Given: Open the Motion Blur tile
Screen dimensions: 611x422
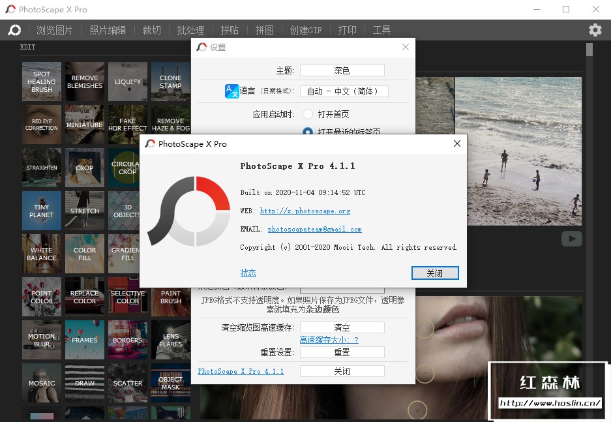Looking at the screenshot, I should [42, 340].
